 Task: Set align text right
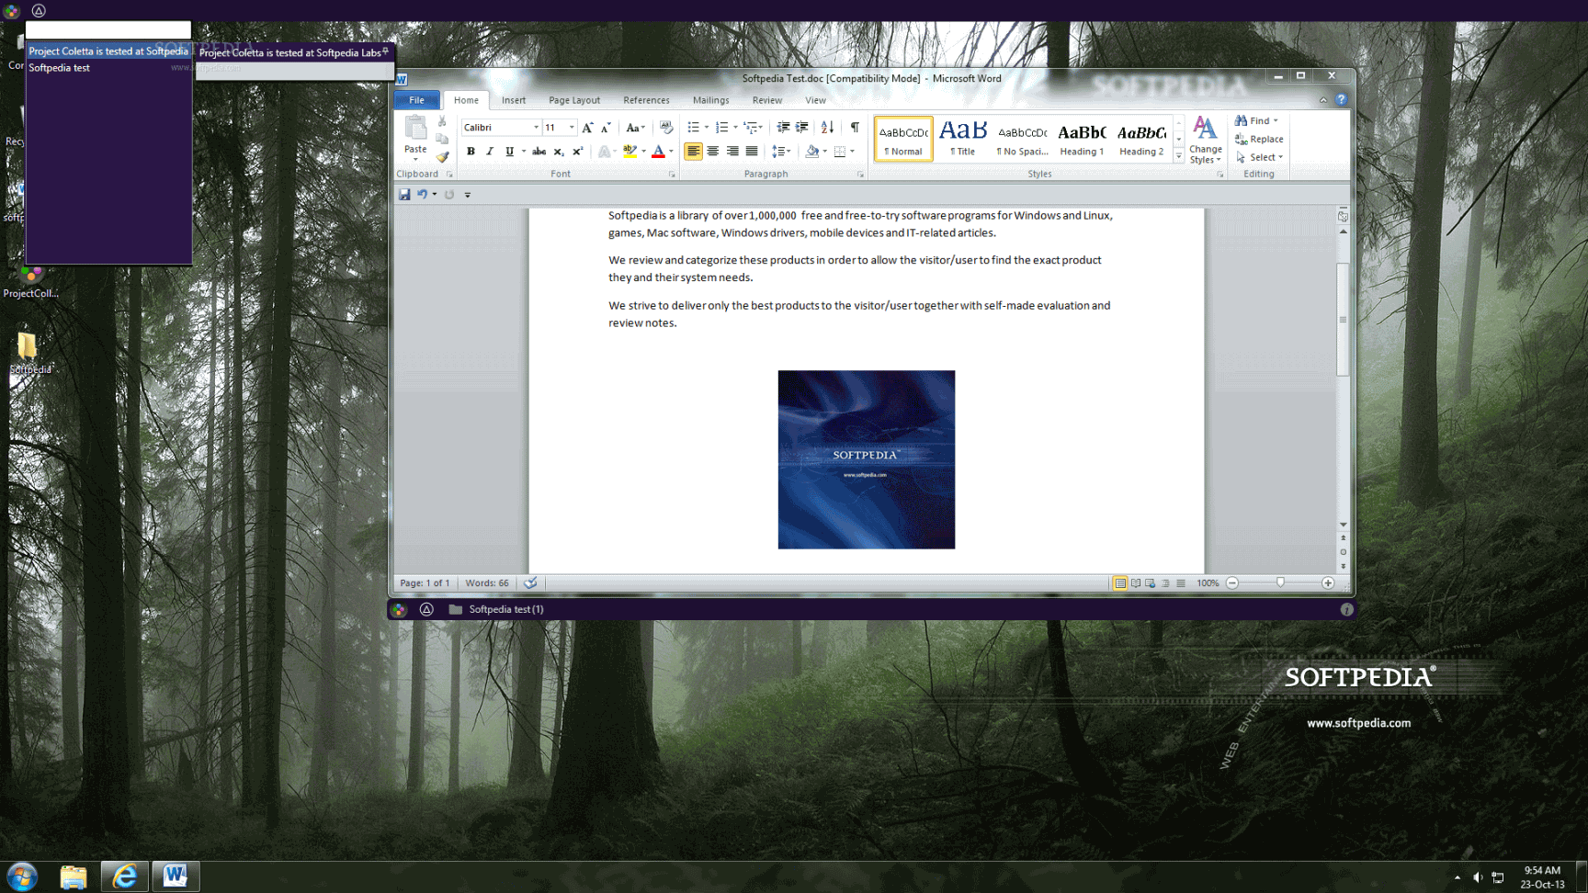732,152
